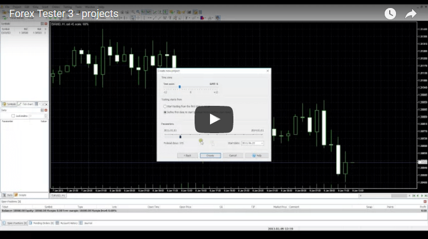Click the Help button in dialog
428x239 pixels.
pos(257,155)
